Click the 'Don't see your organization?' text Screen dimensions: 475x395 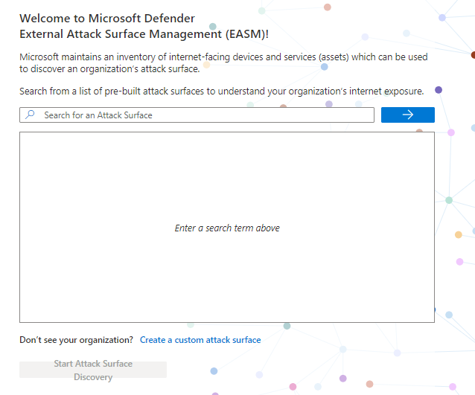76,340
